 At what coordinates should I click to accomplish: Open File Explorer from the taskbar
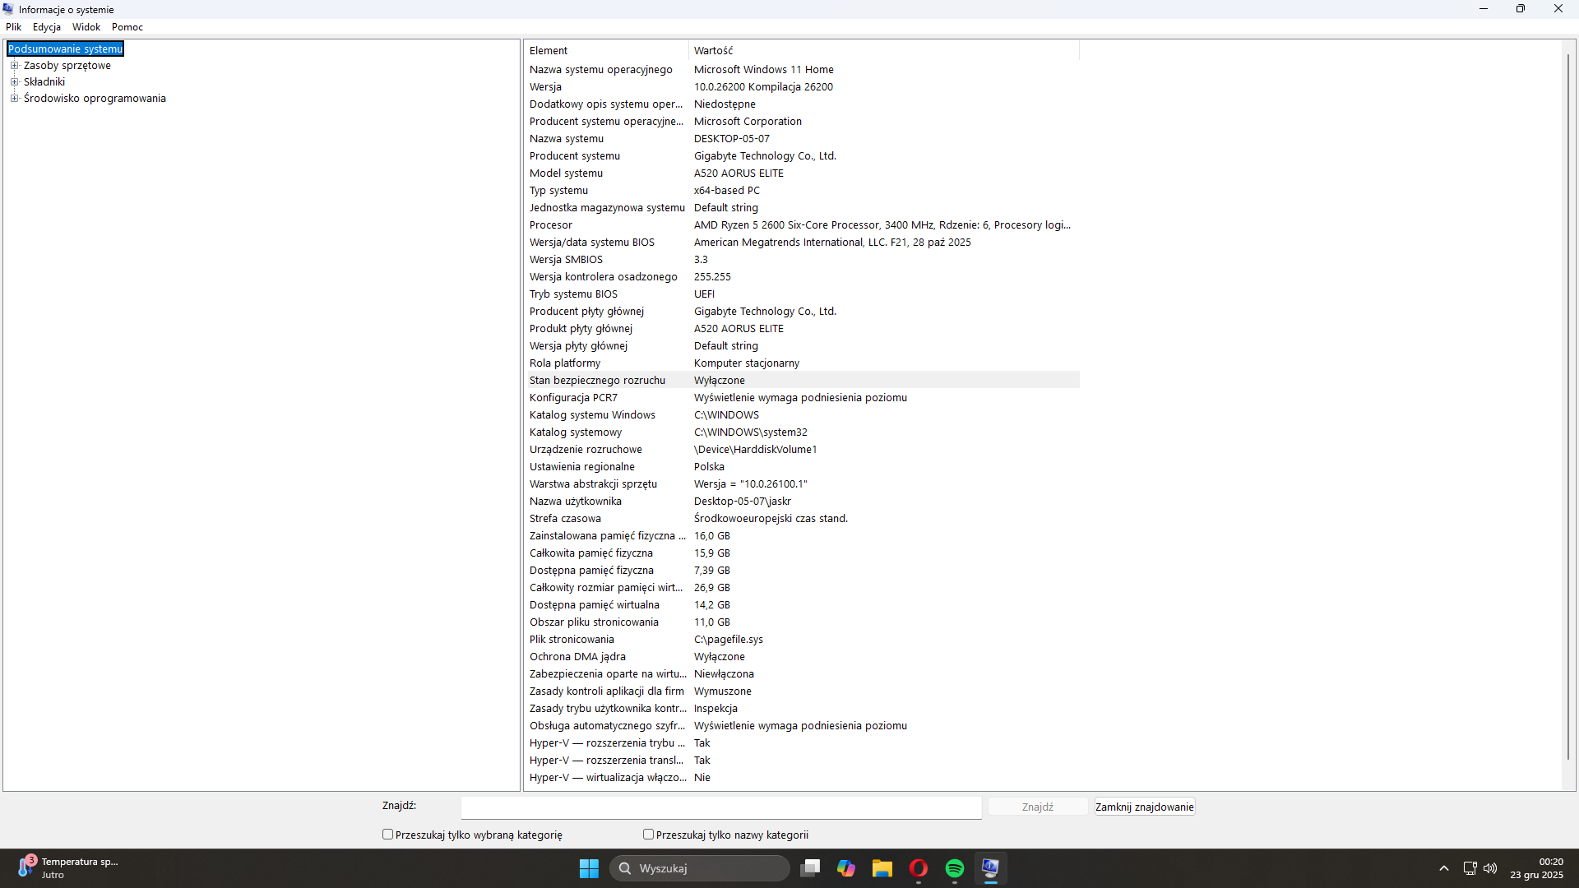882,868
